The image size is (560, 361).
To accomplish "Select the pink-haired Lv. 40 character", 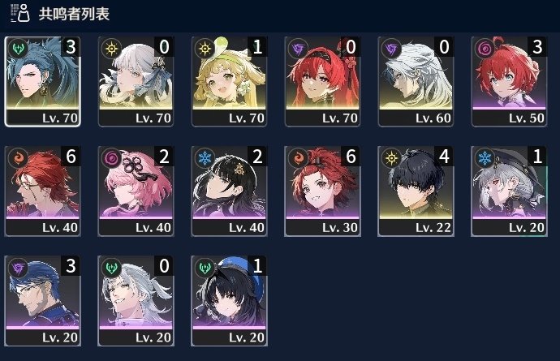I will pos(136,191).
